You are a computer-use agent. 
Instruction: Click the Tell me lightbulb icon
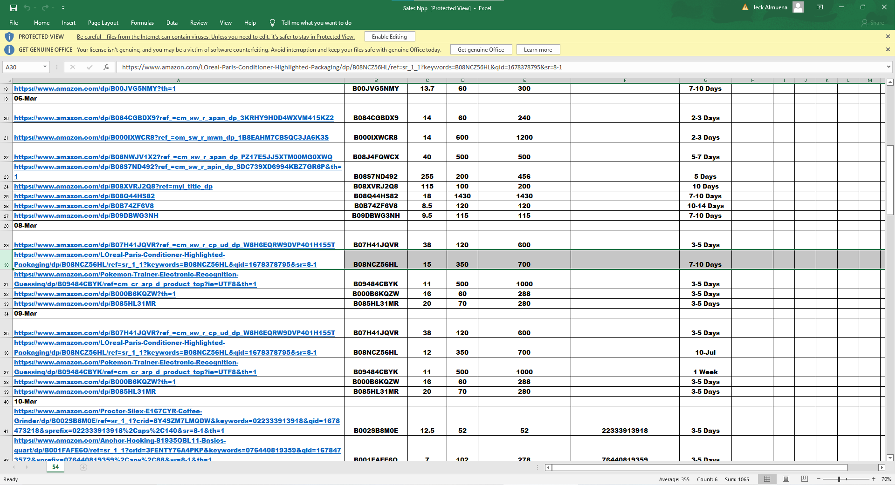click(x=272, y=23)
